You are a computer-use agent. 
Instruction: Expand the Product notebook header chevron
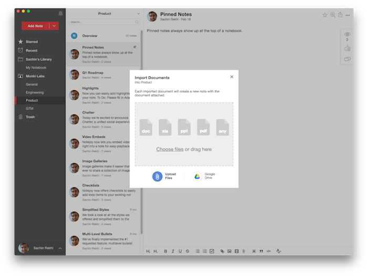[x=138, y=14]
